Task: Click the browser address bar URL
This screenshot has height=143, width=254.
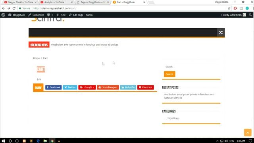Action: pos(55,8)
